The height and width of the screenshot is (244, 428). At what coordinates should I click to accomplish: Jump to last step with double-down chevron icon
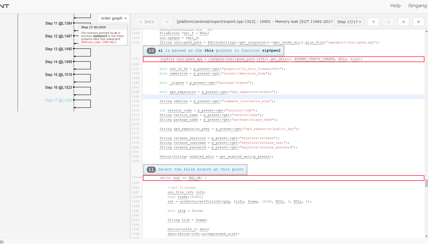point(419,22)
